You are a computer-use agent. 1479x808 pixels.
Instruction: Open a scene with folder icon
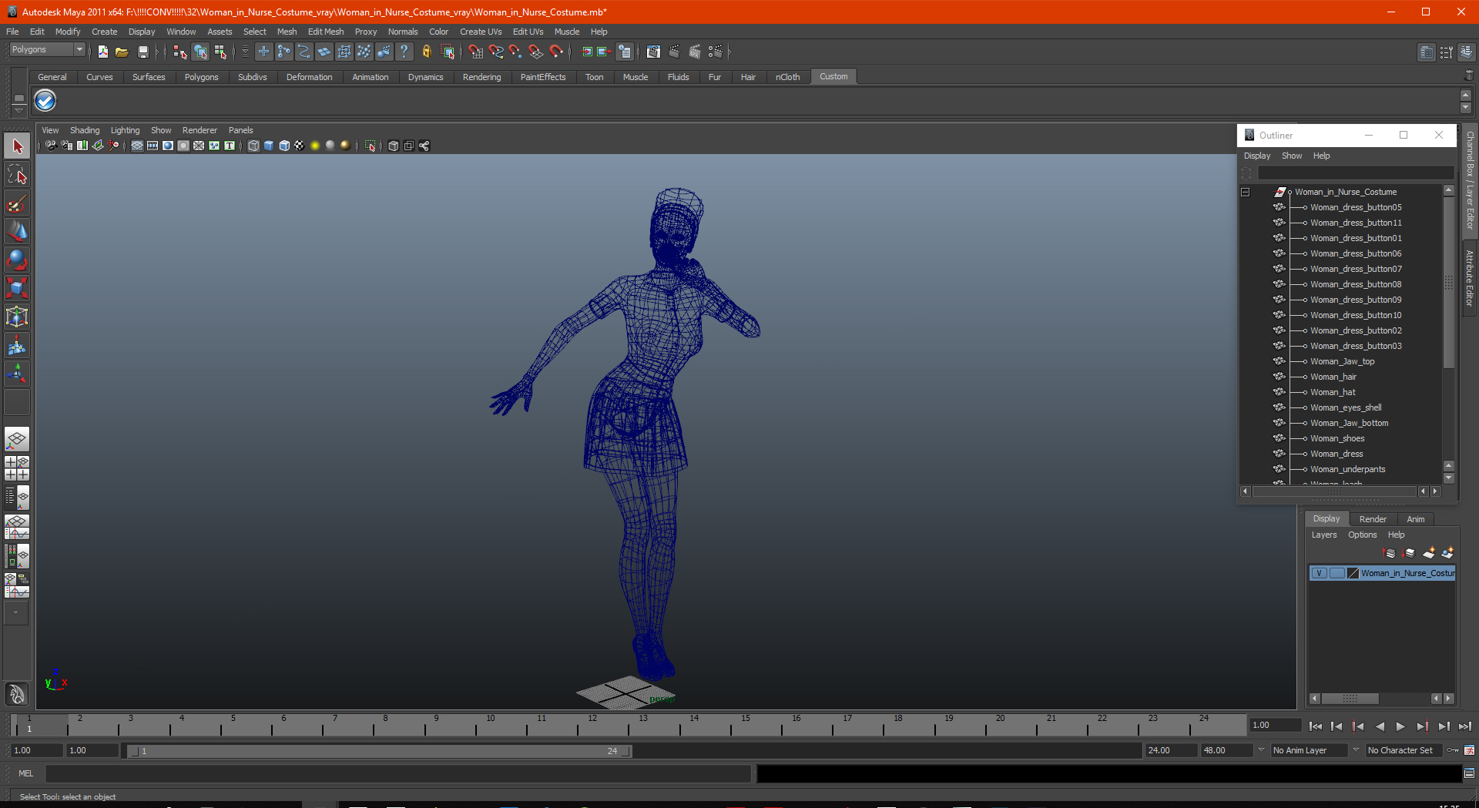122,52
